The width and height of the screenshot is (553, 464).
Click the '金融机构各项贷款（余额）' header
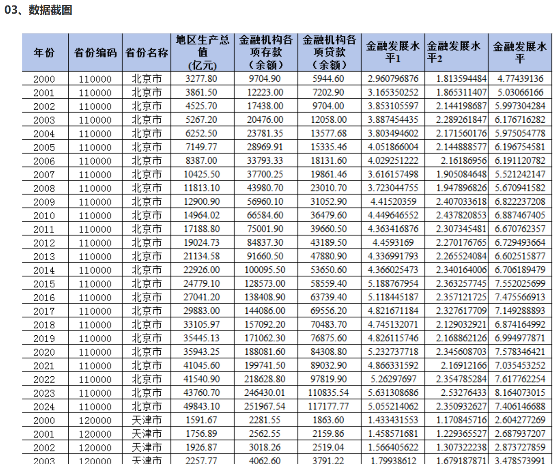(x=329, y=52)
